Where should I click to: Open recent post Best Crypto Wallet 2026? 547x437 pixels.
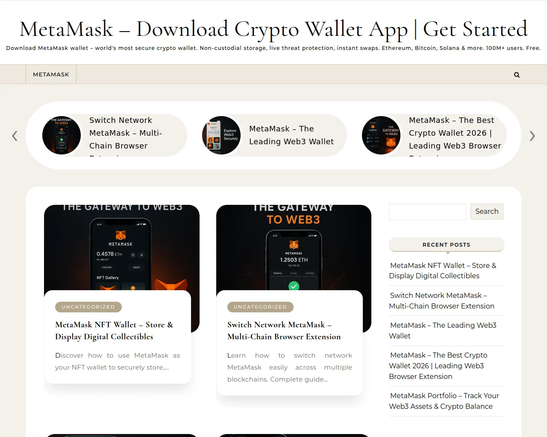pos(438,366)
